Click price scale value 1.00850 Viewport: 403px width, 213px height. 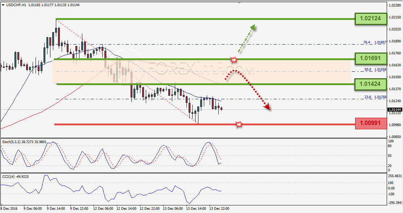395,137
